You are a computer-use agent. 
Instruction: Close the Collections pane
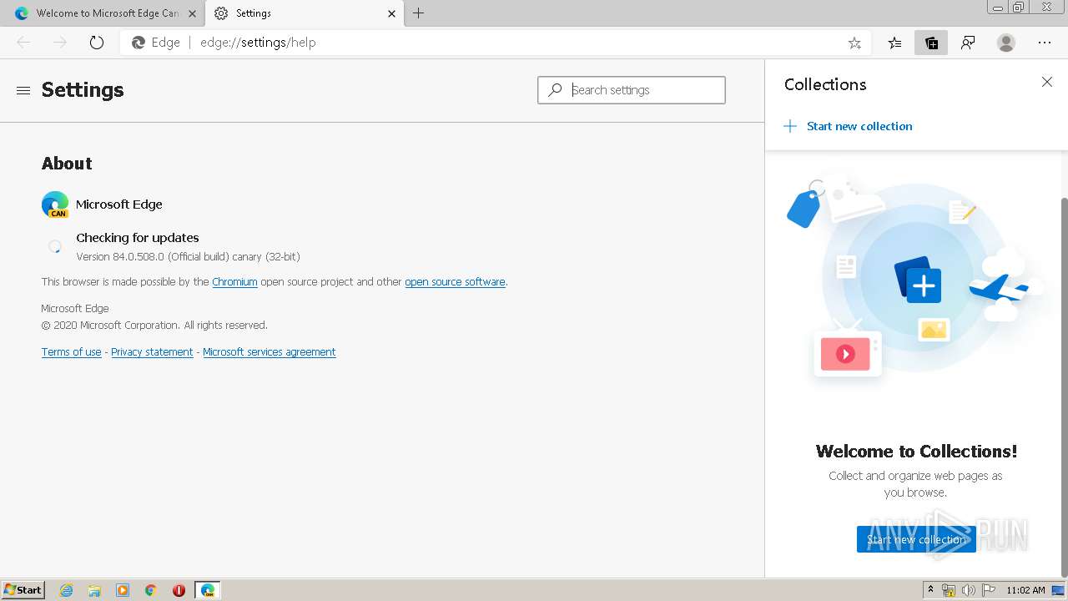[1047, 82]
